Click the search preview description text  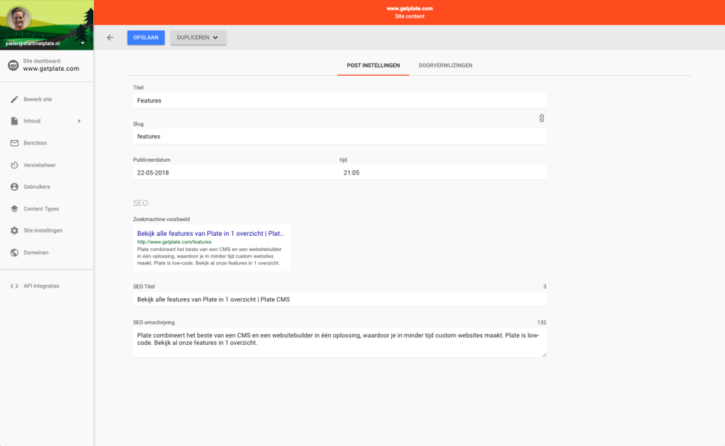tap(209, 256)
